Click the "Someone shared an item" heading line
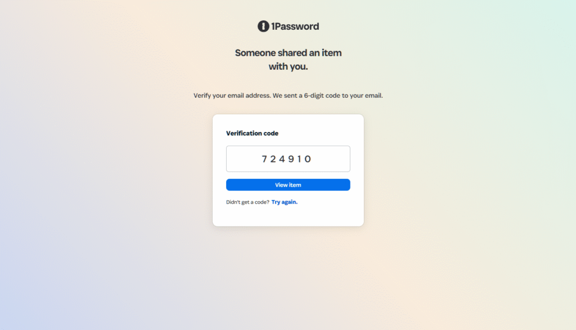The image size is (576, 330). [288, 53]
